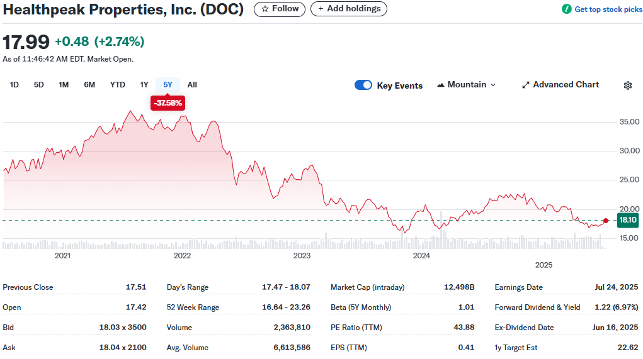Image resolution: width=643 pixels, height=359 pixels.
Task: Click the Add holdings button
Action: [x=348, y=9]
